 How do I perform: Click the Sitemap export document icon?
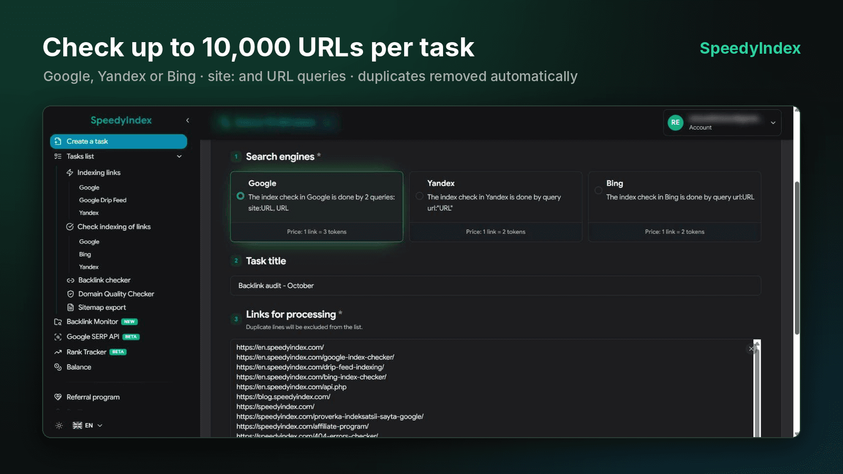[x=71, y=308]
